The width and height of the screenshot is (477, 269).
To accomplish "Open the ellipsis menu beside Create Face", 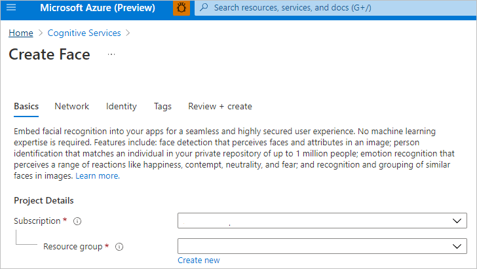I will coord(111,54).
